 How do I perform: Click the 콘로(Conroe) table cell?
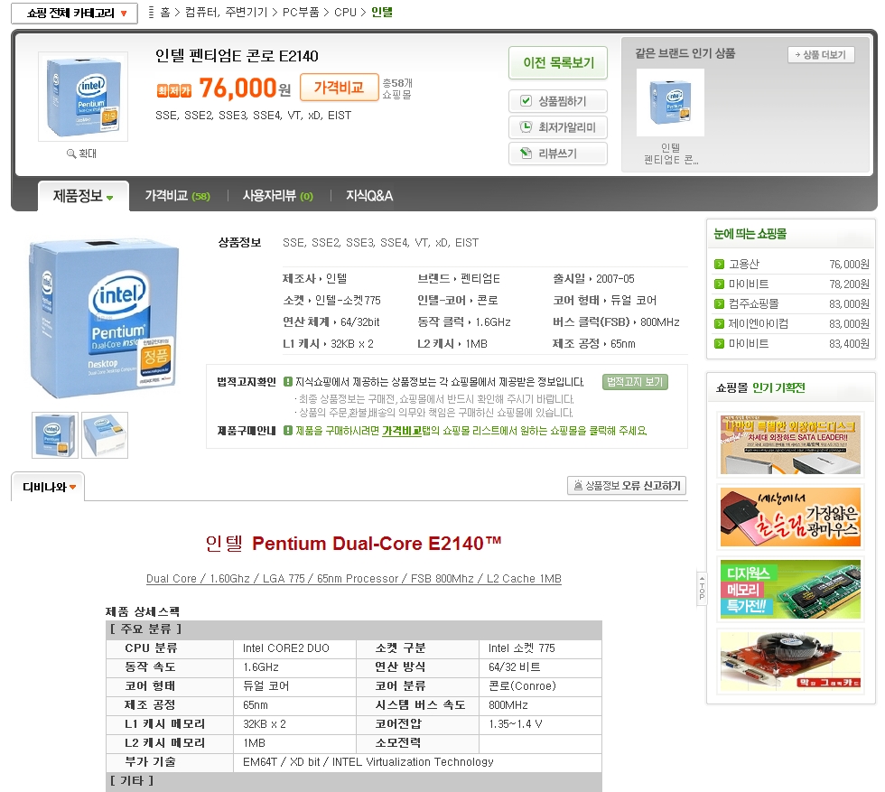click(x=540, y=685)
